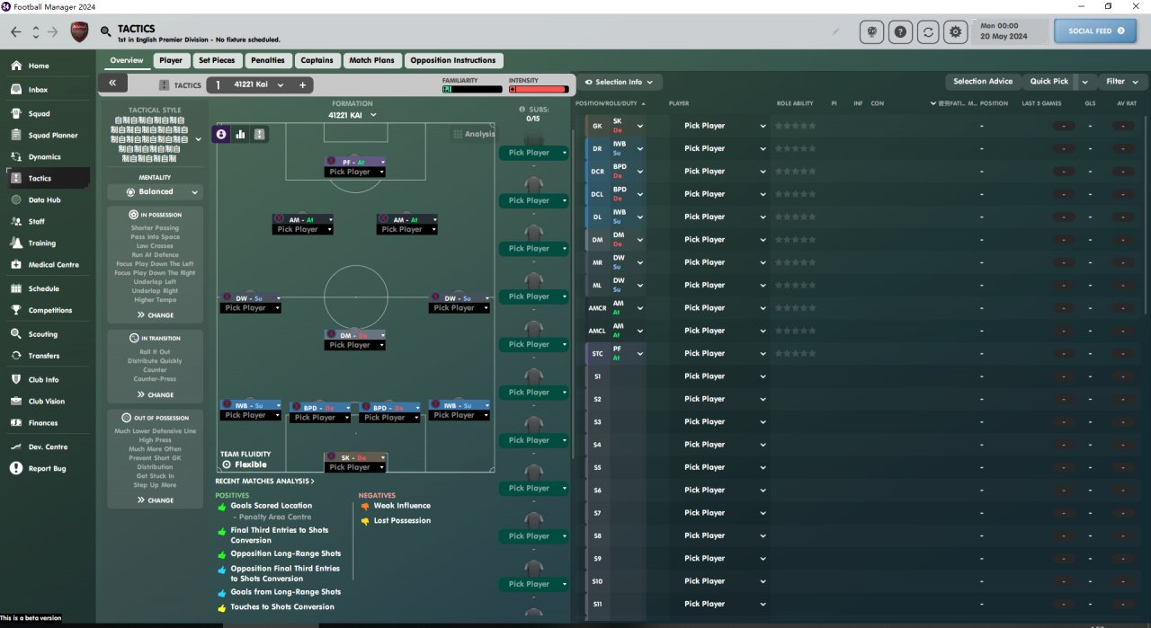Select the bar chart view icon on pitch

tap(240, 134)
